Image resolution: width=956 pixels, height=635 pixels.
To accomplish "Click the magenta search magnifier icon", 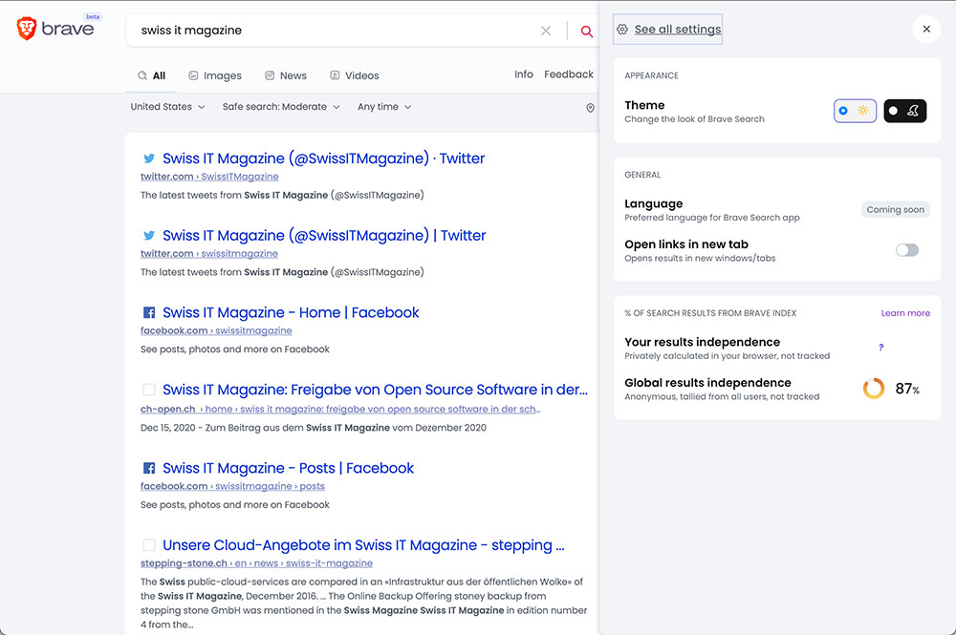I will (586, 31).
